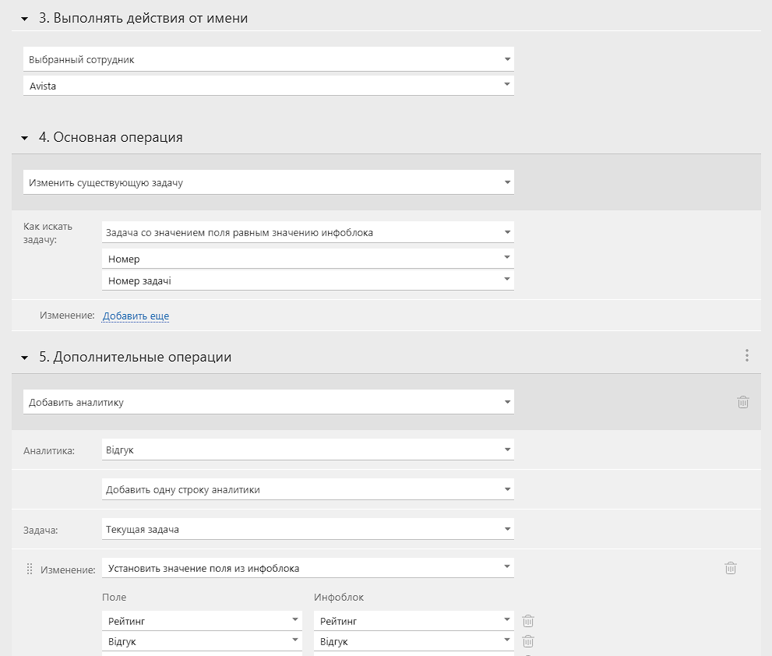Grab the drag handle beside Изменение
772x656 pixels.
[x=30, y=570]
